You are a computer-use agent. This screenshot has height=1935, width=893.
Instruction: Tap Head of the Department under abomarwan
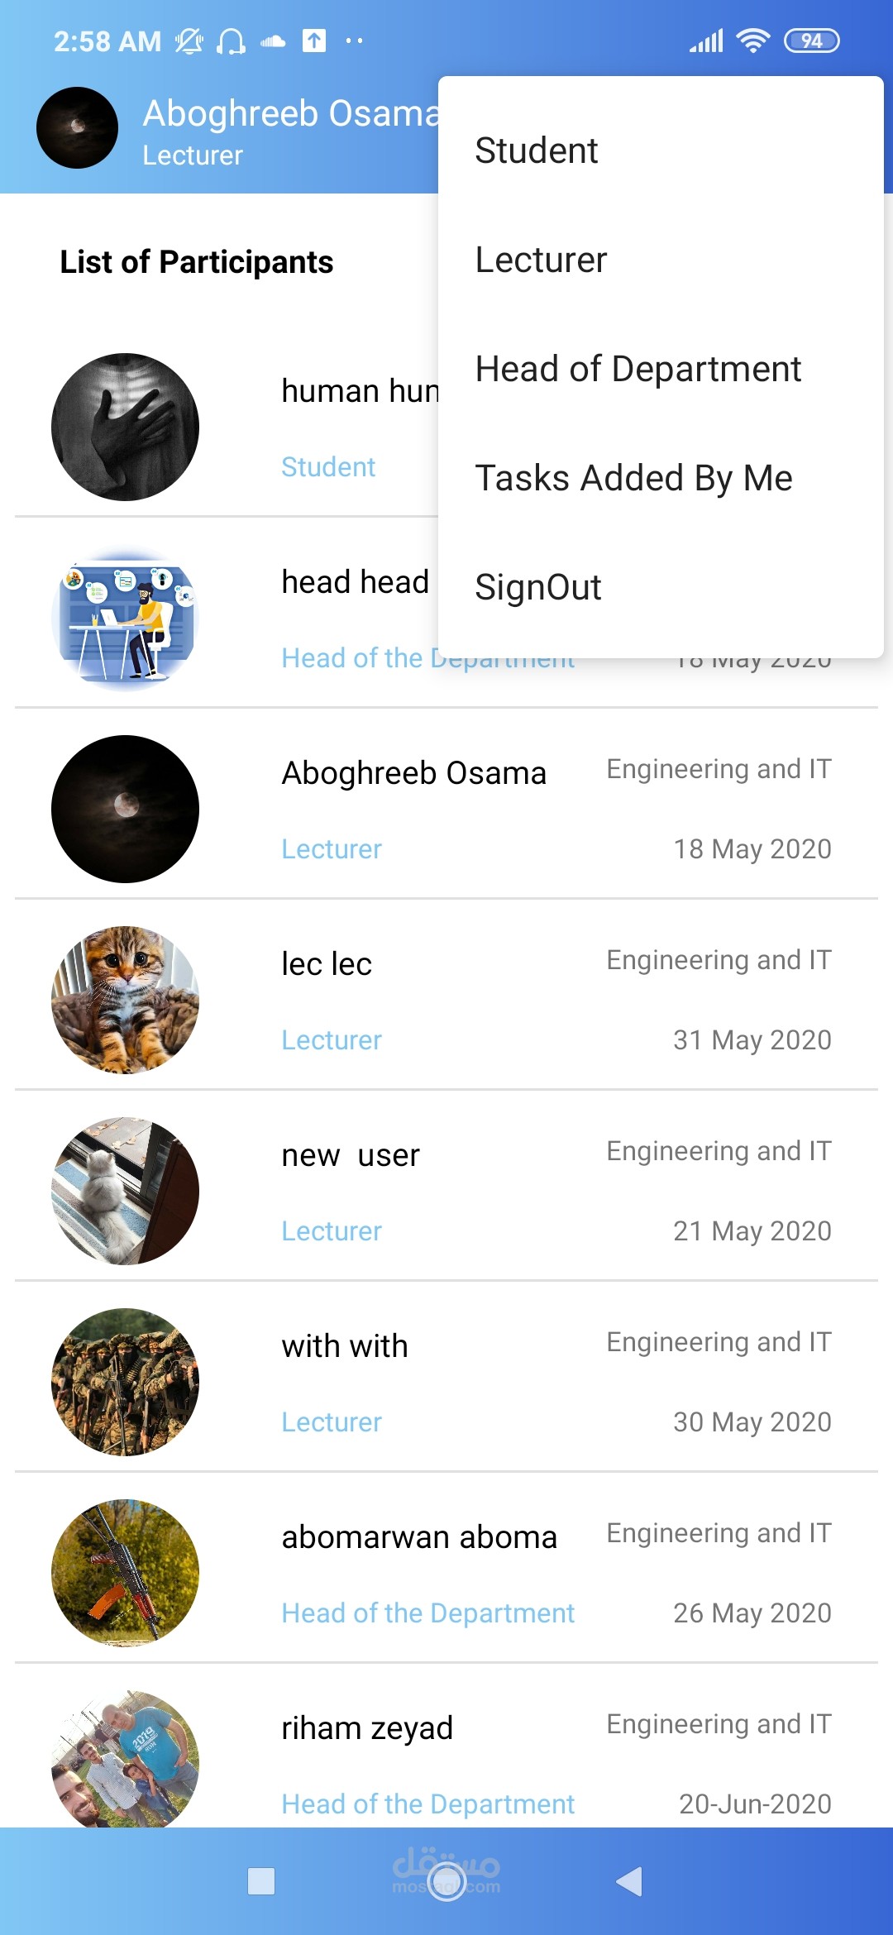(x=427, y=1613)
